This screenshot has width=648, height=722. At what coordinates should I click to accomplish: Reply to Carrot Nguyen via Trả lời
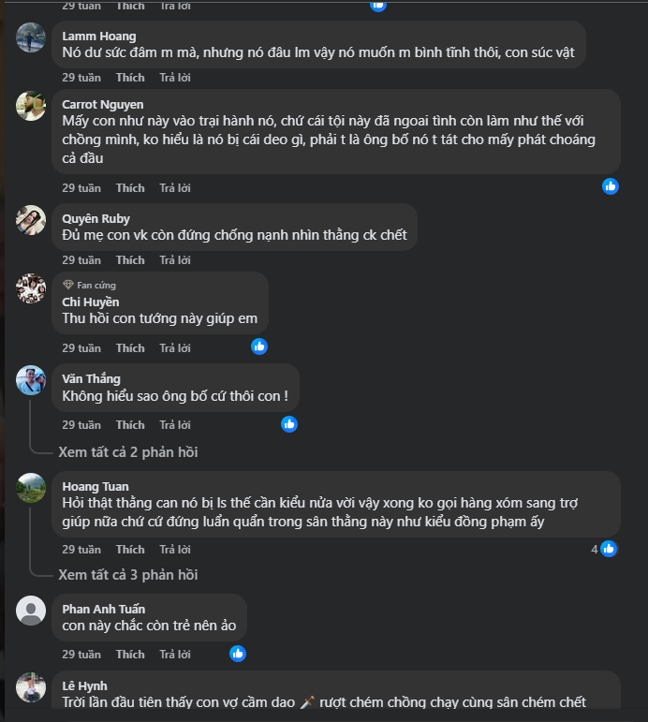pos(175,188)
